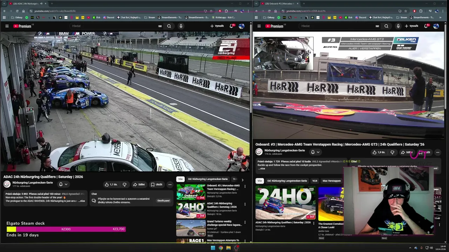Open notifications bell in left YouTube header

[232, 26]
